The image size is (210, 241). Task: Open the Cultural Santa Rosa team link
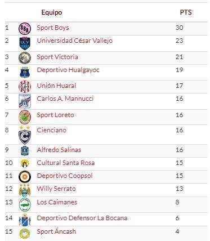[x=66, y=163]
